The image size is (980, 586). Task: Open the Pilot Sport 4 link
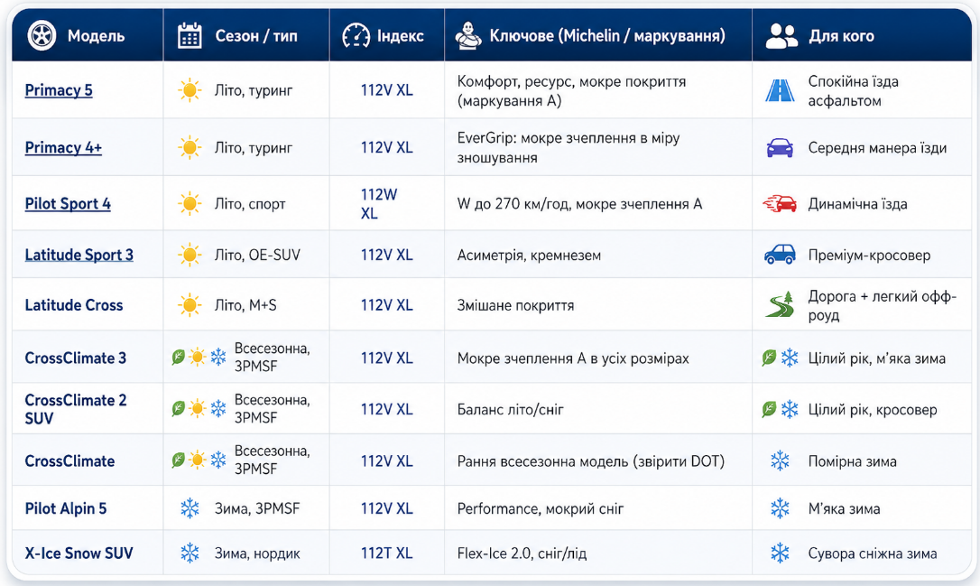pyautogui.click(x=68, y=204)
